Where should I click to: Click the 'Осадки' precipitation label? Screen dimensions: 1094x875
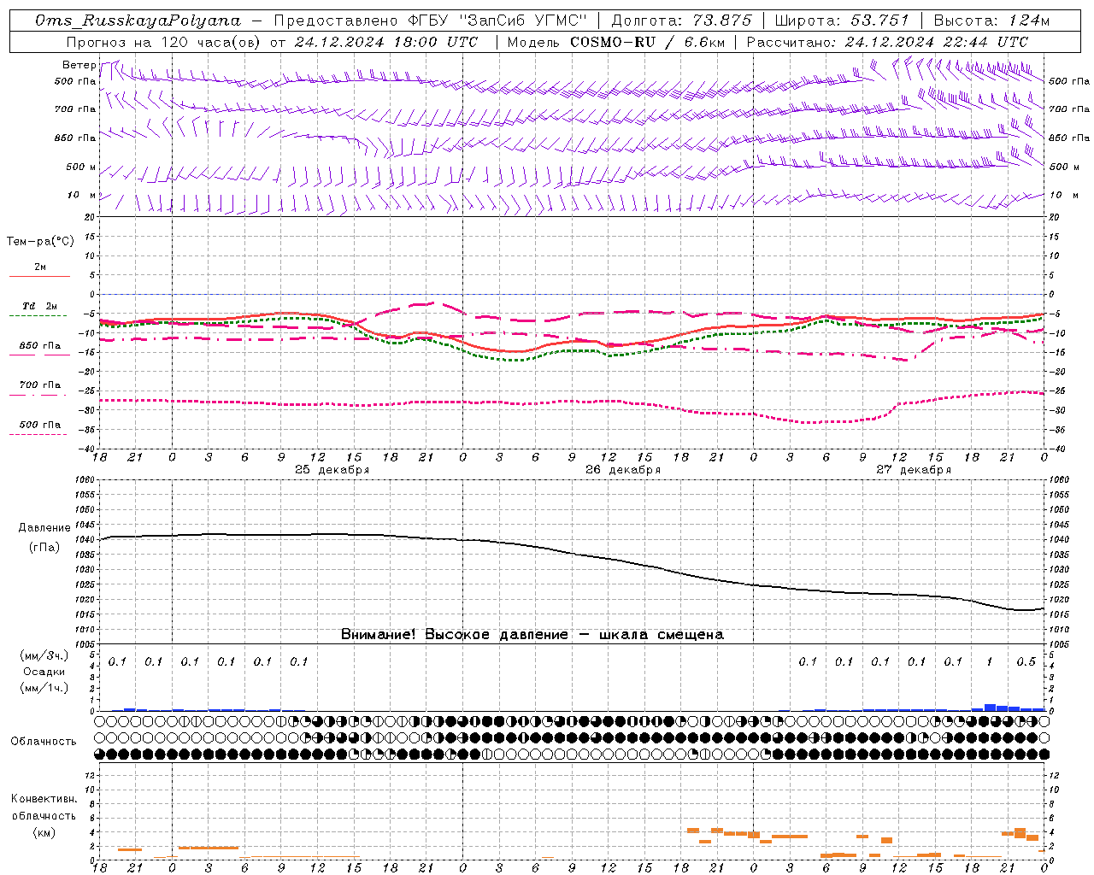pyautogui.click(x=44, y=672)
